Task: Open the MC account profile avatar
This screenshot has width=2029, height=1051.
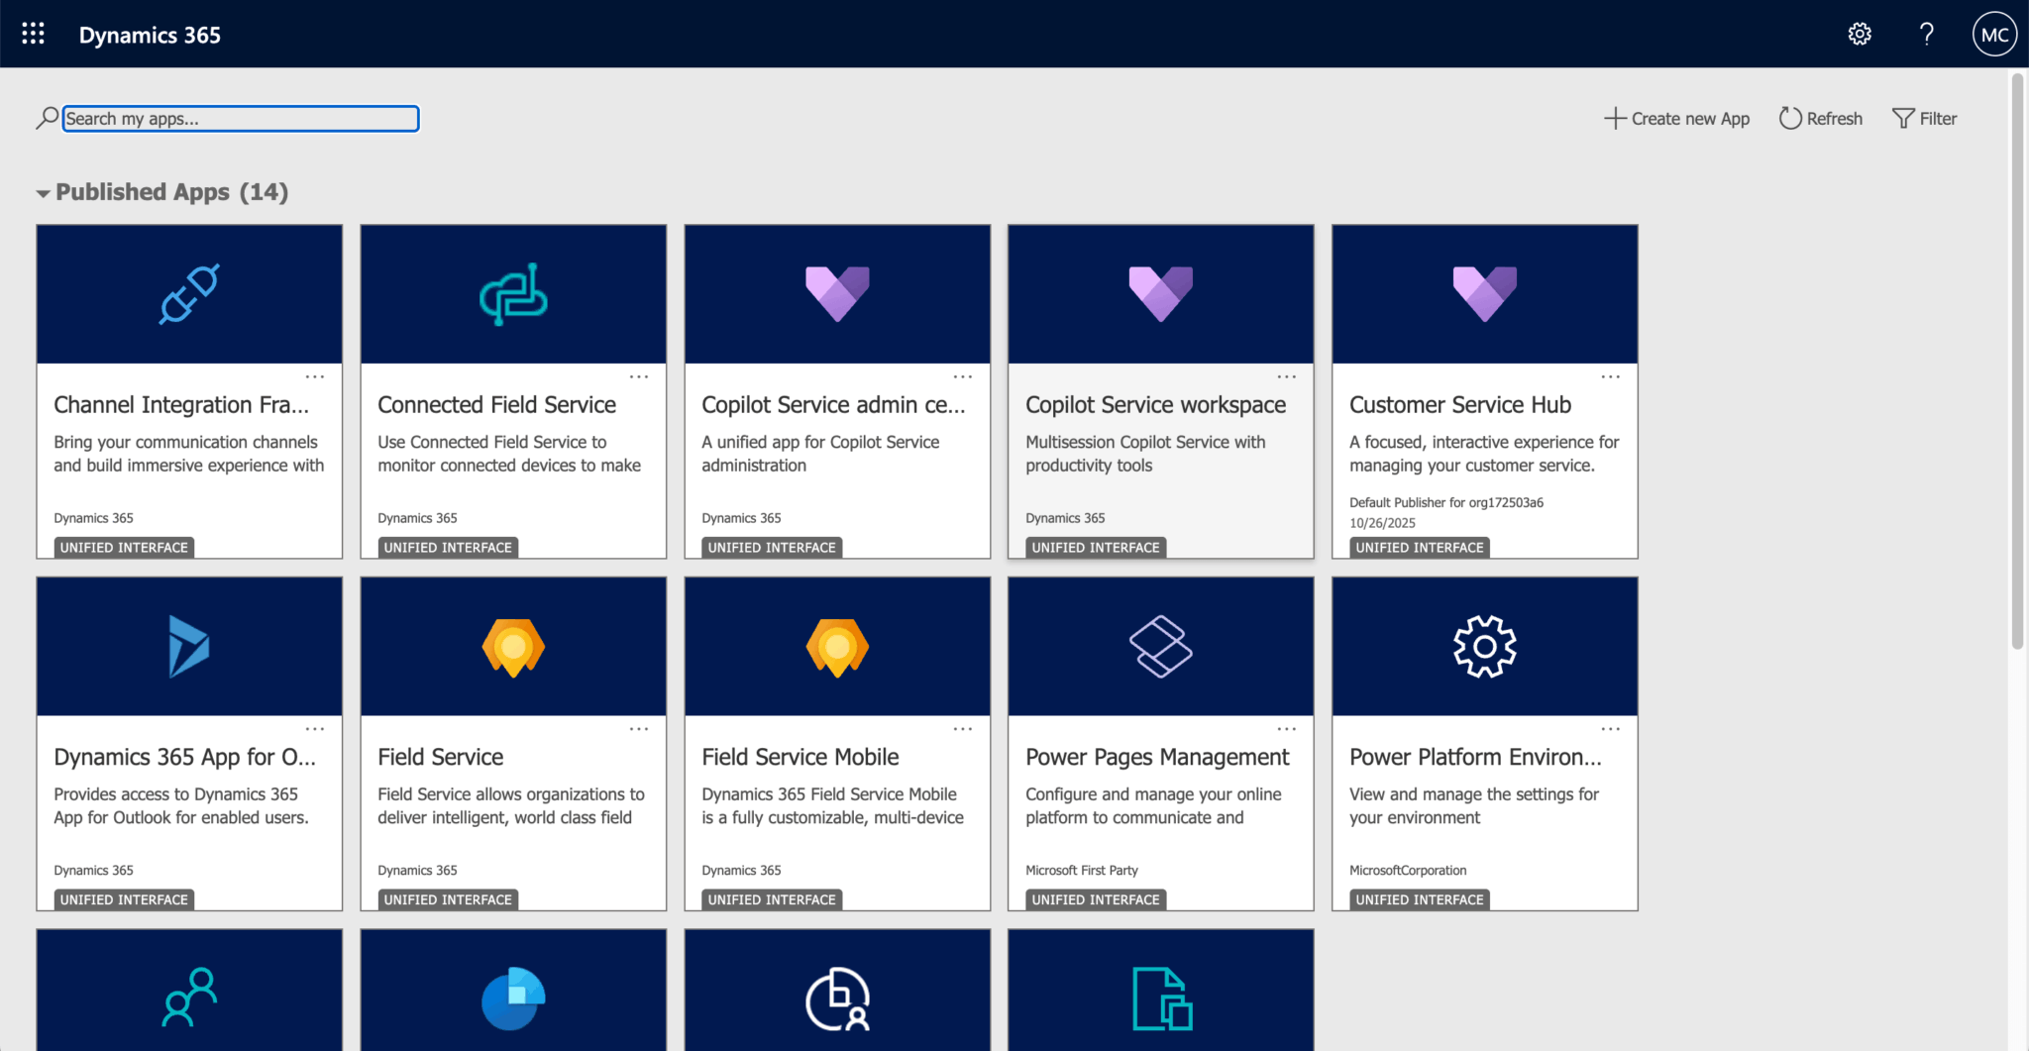Action: click(x=1993, y=35)
